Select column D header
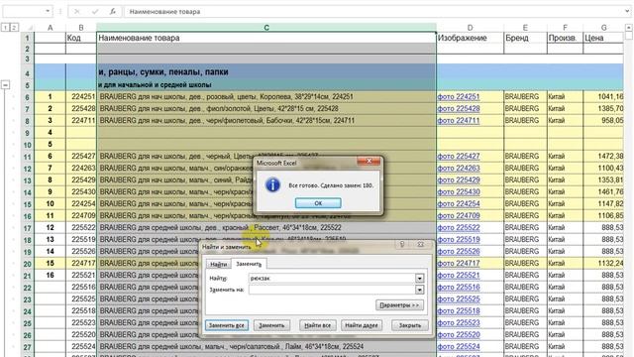 470,28
